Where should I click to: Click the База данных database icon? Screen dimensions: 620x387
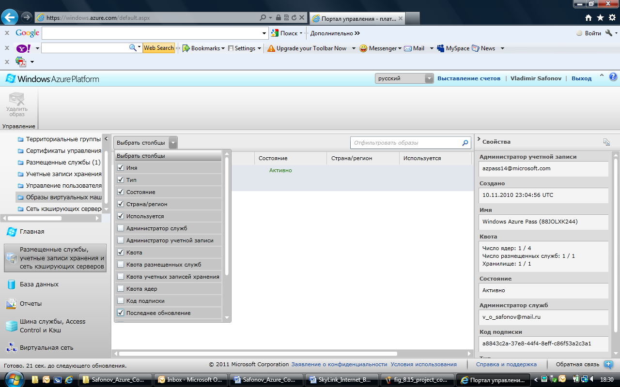(12, 284)
